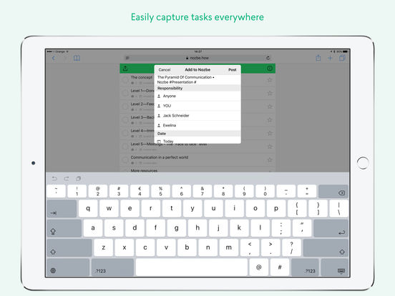
Task: Add a new Safari tab
Action: coord(330,58)
